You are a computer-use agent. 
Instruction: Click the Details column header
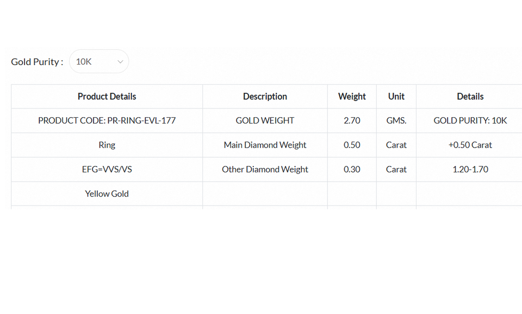point(470,97)
